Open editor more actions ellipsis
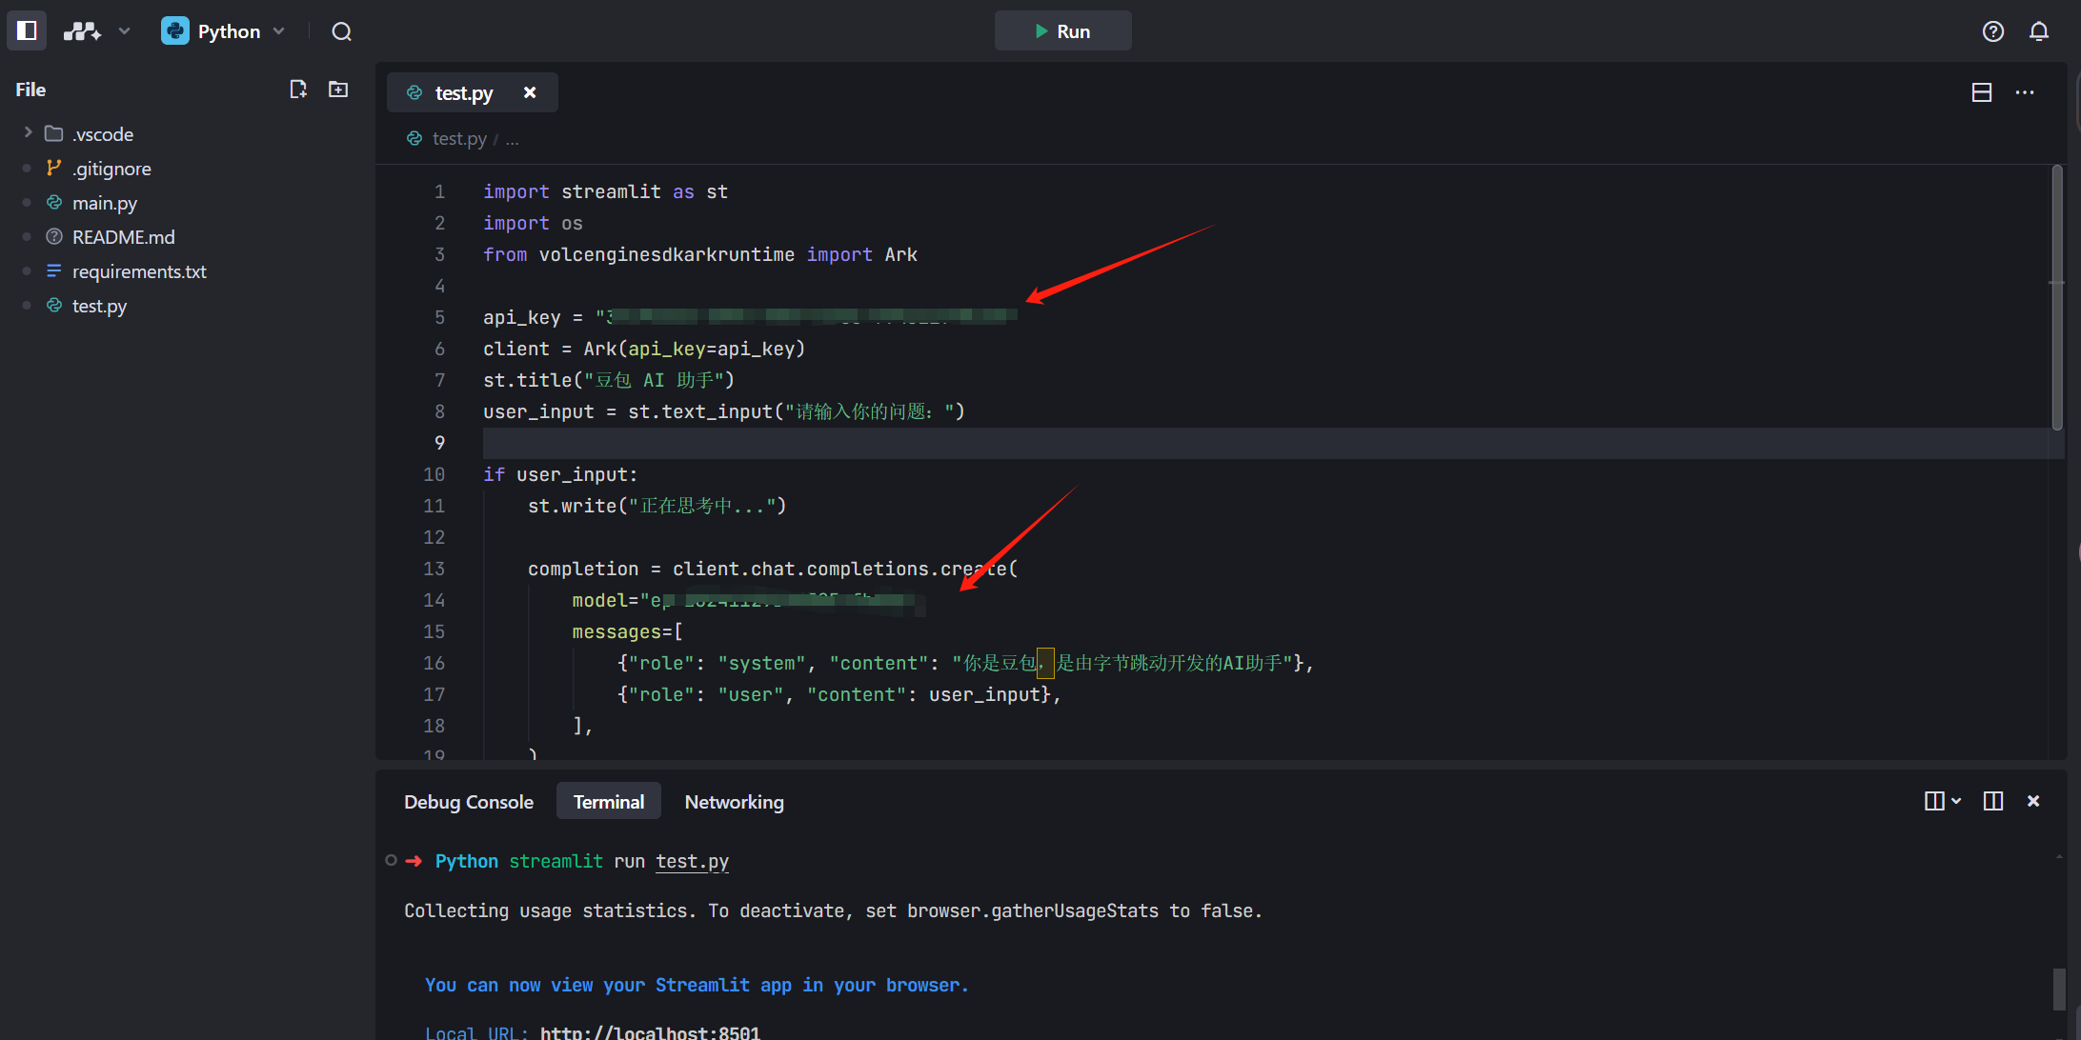The height and width of the screenshot is (1040, 2081). (x=2025, y=92)
